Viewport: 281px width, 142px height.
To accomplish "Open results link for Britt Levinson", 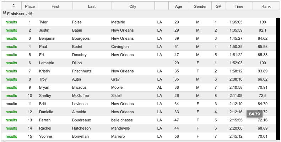I will pos(11,104).
